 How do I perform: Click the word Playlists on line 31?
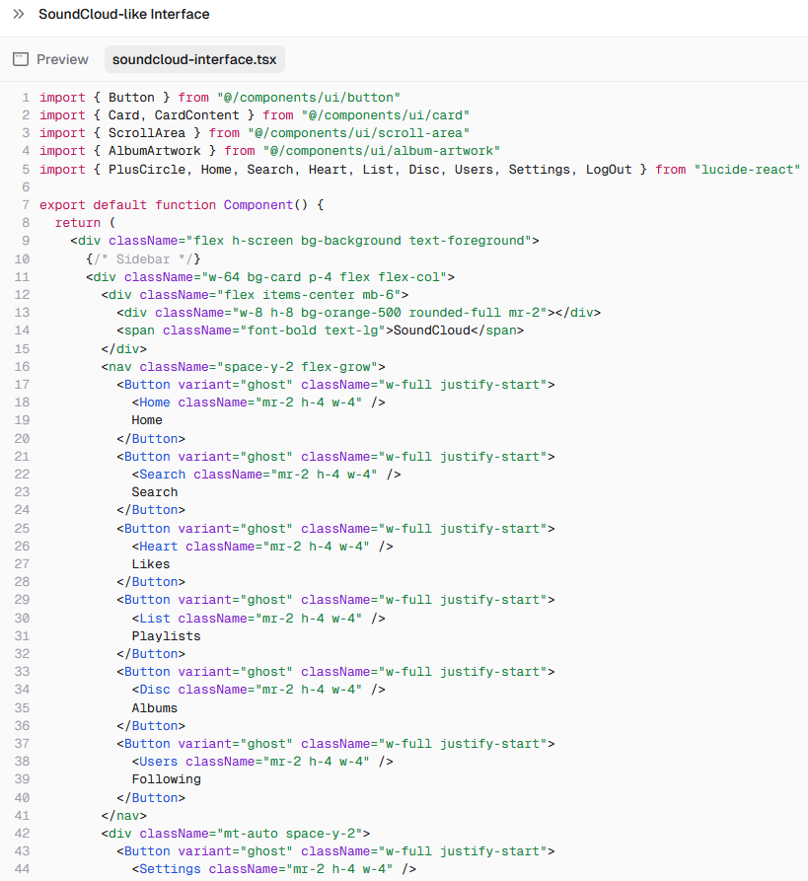[166, 636]
